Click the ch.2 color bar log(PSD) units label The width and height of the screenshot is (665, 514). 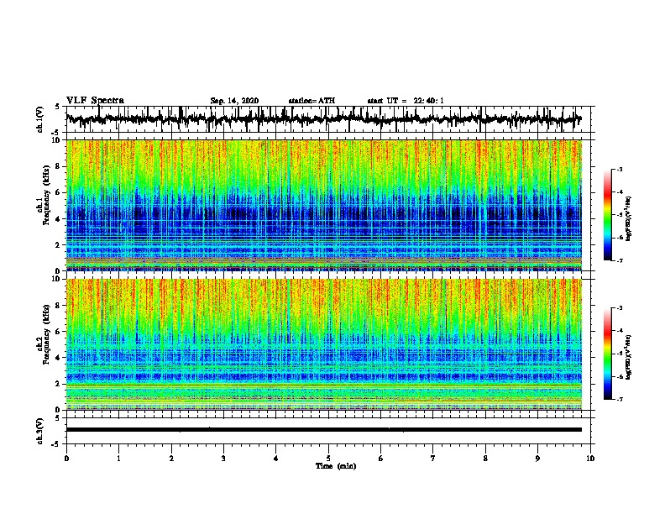tap(628, 357)
